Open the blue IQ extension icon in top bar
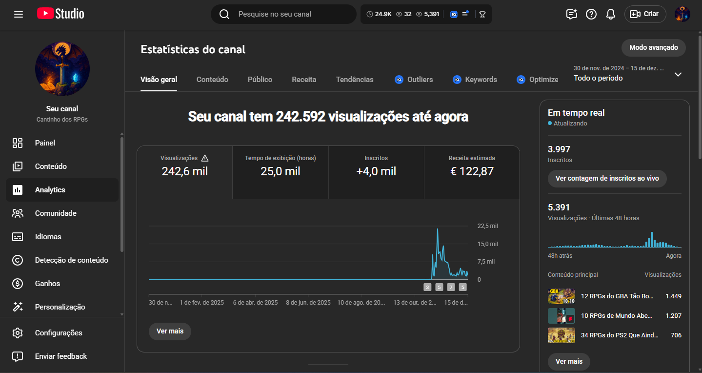This screenshot has height=373, width=702. point(454,14)
